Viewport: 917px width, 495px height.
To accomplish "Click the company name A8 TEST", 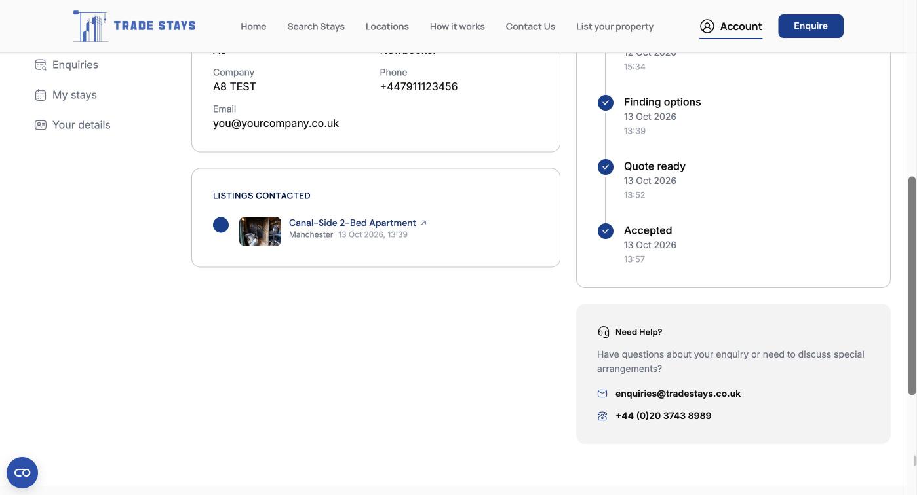I will coord(235,86).
